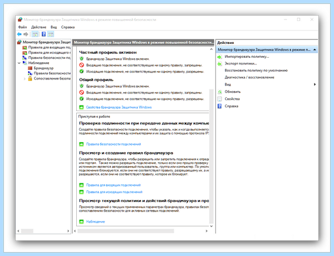
Task: Click Справка in the Actions pane
Action: [232, 106]
